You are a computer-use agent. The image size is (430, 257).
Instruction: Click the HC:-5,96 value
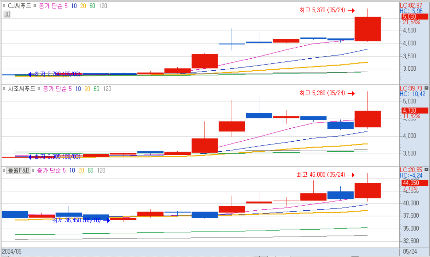point(411,11)
